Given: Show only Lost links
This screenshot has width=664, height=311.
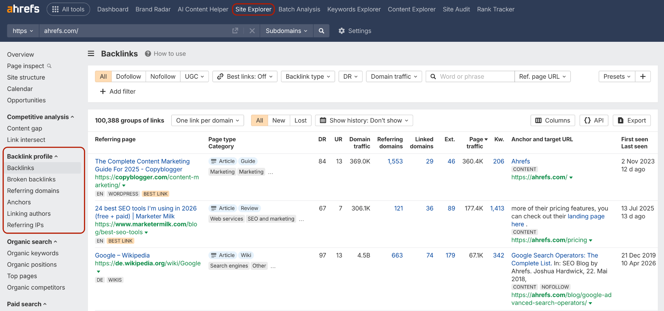Looking at the screenshot, I should [301, 121].
